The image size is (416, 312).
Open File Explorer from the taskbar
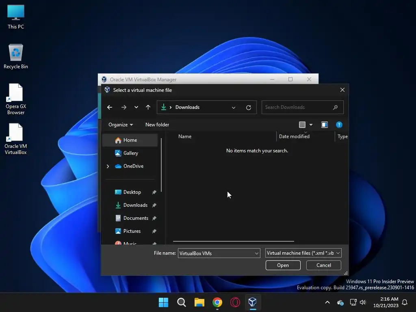point(199,302)
